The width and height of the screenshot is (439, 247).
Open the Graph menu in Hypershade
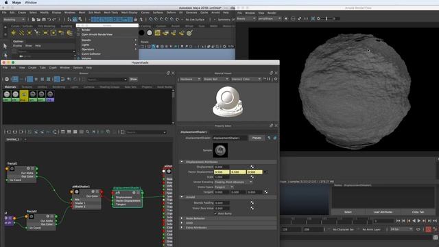pos(53,68)
